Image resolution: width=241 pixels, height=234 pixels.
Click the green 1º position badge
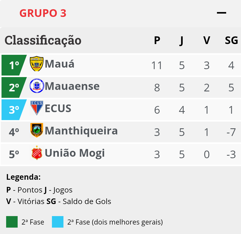pyautogui.click(x=14, y=65)
